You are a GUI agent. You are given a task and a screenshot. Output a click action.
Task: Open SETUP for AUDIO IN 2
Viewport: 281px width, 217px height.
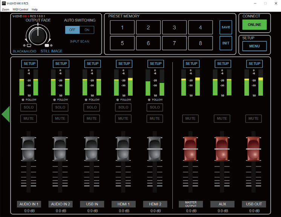click(61, 64)
